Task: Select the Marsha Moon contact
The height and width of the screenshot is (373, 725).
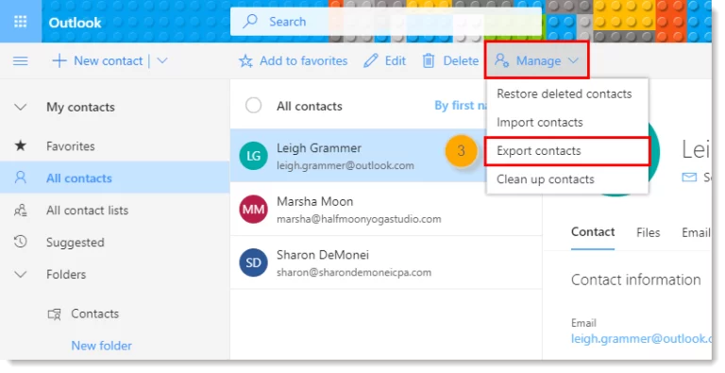Action: coord(385,209)
